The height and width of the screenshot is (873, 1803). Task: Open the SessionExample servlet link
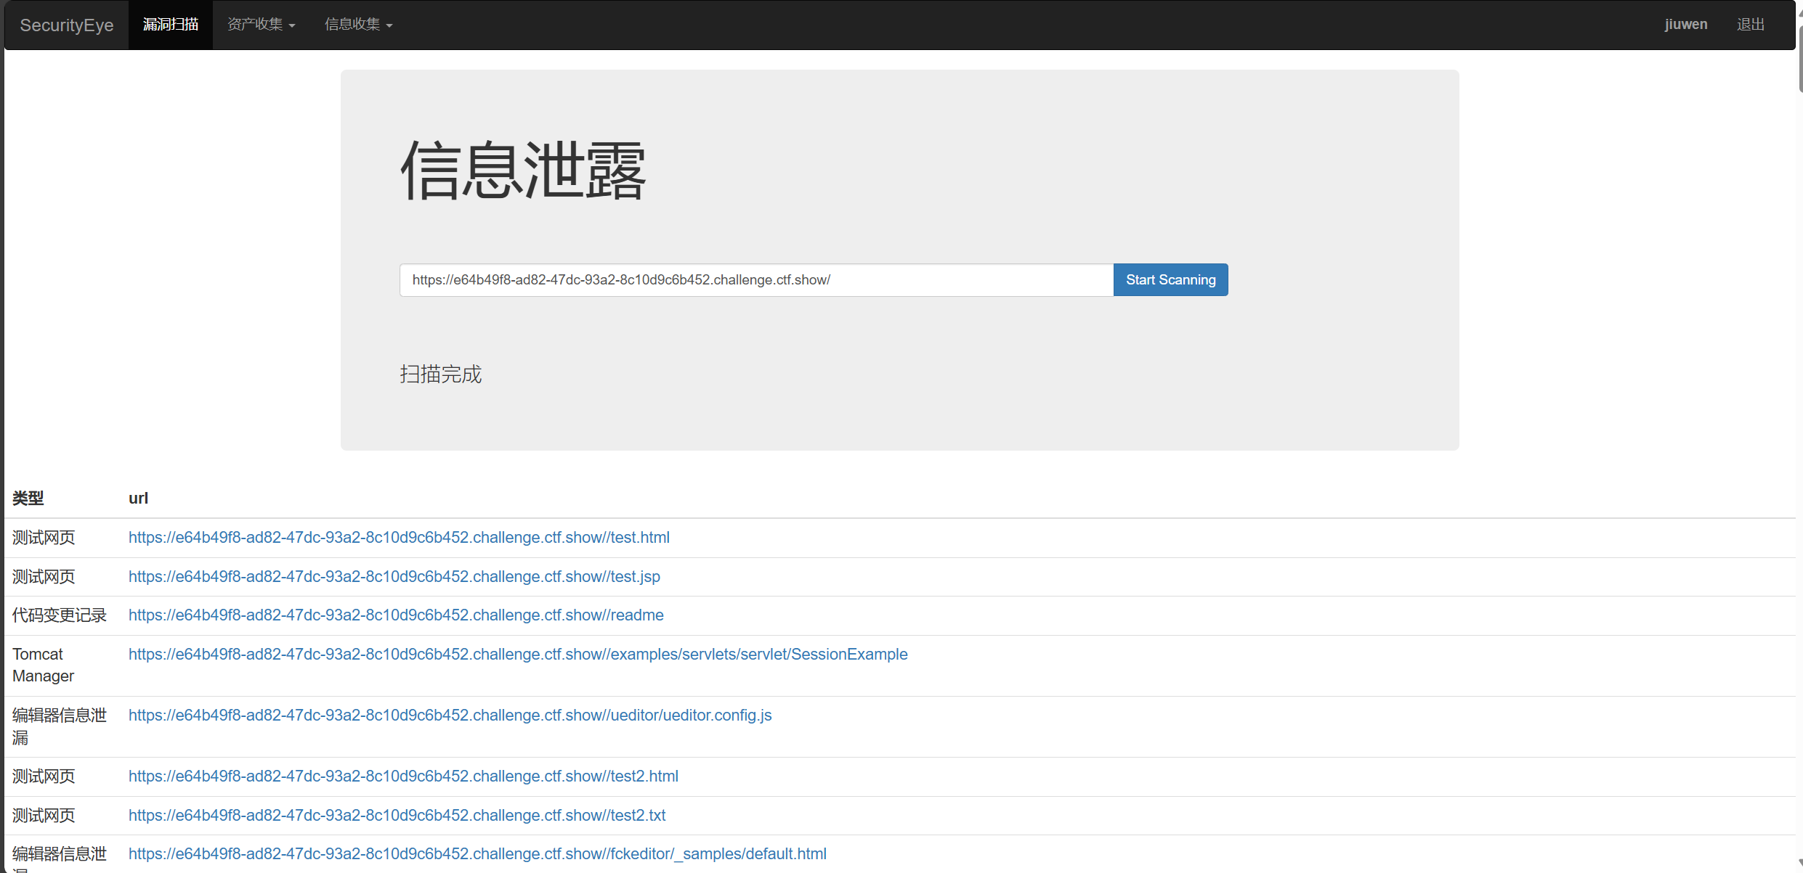518,655
